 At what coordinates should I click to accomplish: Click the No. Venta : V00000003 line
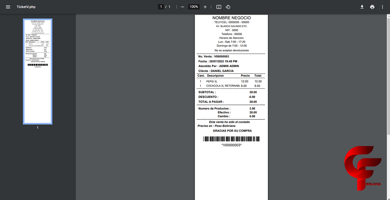tap(214, 57)
